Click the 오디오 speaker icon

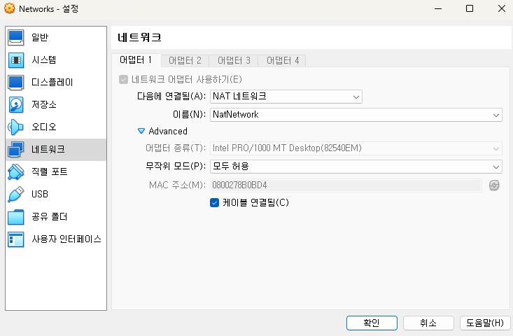[15, 127]
